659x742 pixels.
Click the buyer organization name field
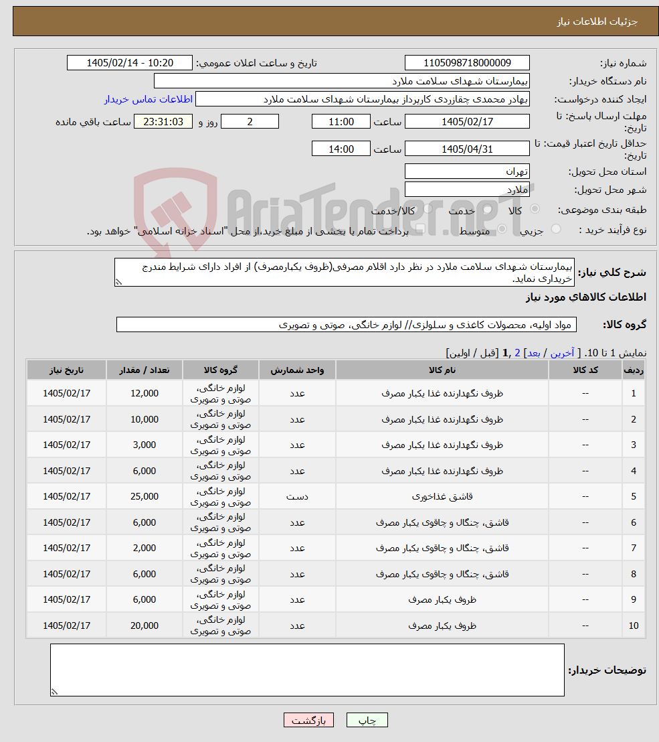click(342, 81)
